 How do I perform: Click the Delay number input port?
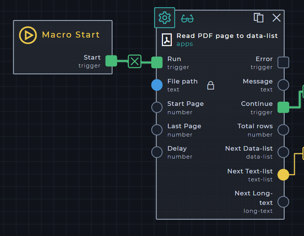point(157,152)
